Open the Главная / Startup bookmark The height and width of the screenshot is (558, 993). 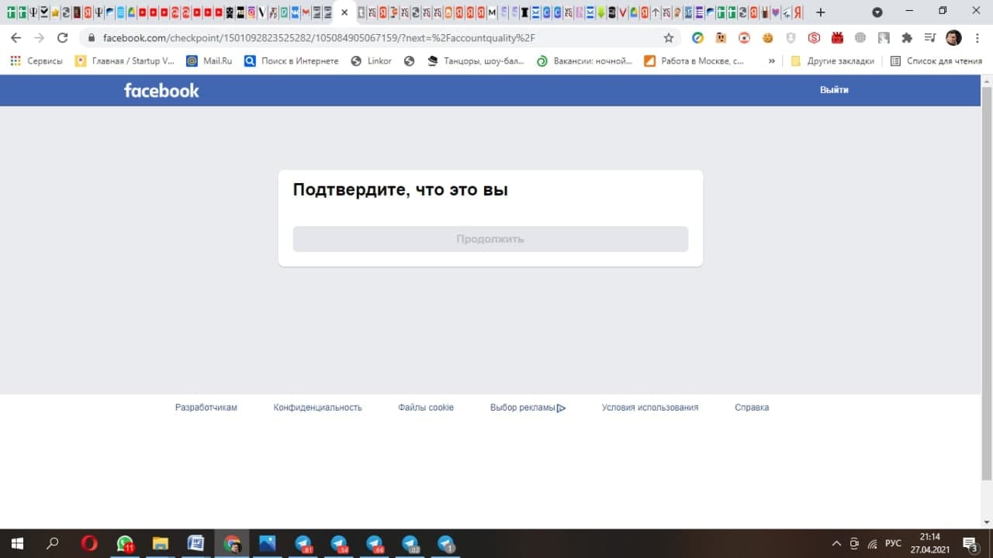click(124, 61)
